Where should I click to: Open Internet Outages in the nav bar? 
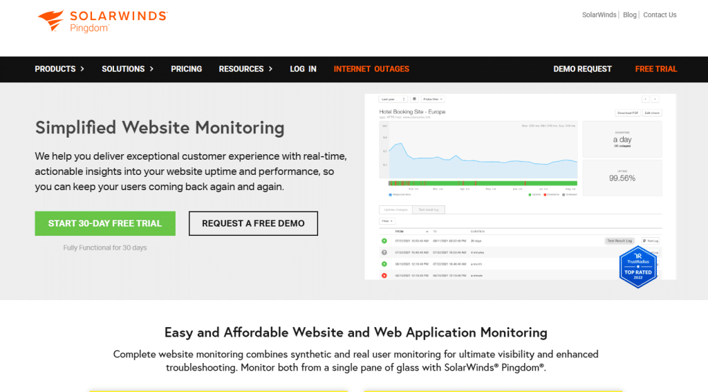coord(371,69)
